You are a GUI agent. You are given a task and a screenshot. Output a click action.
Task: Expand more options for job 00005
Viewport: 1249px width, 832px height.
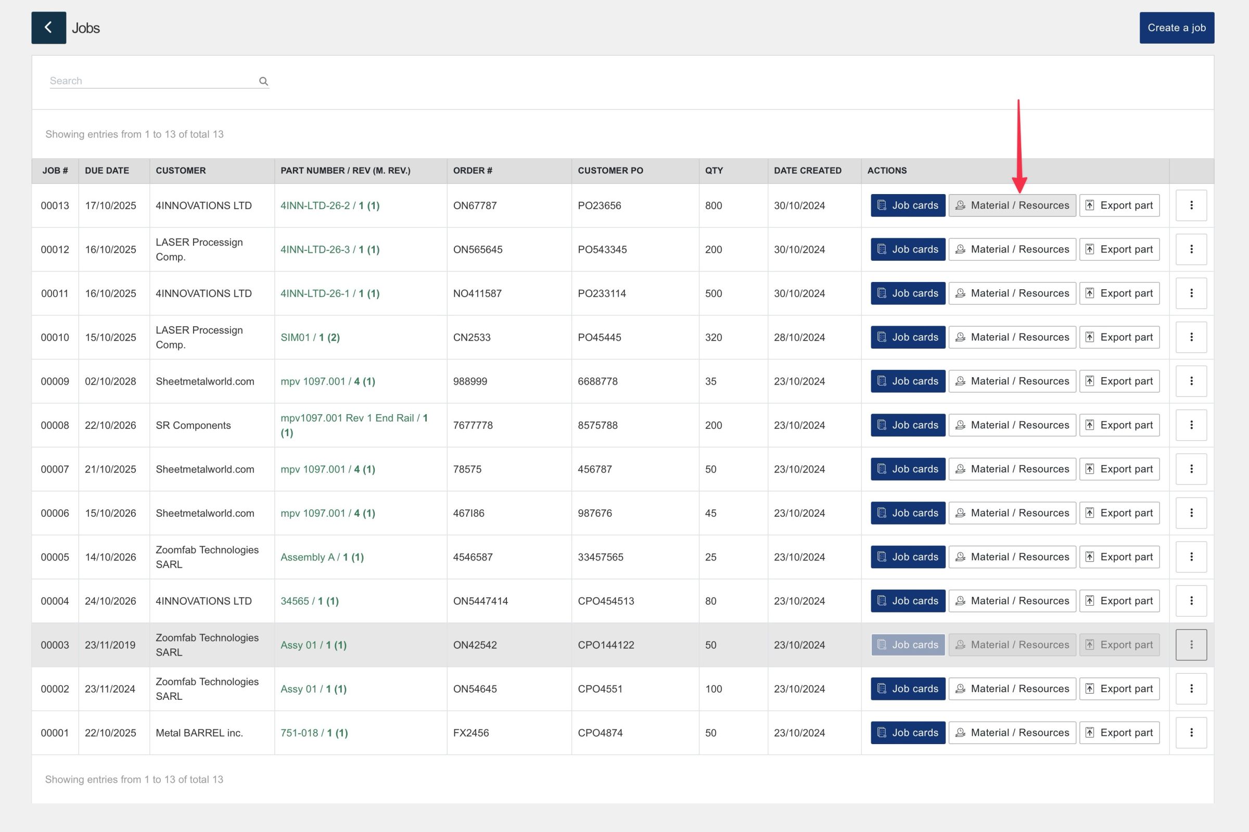point(1191,557)
